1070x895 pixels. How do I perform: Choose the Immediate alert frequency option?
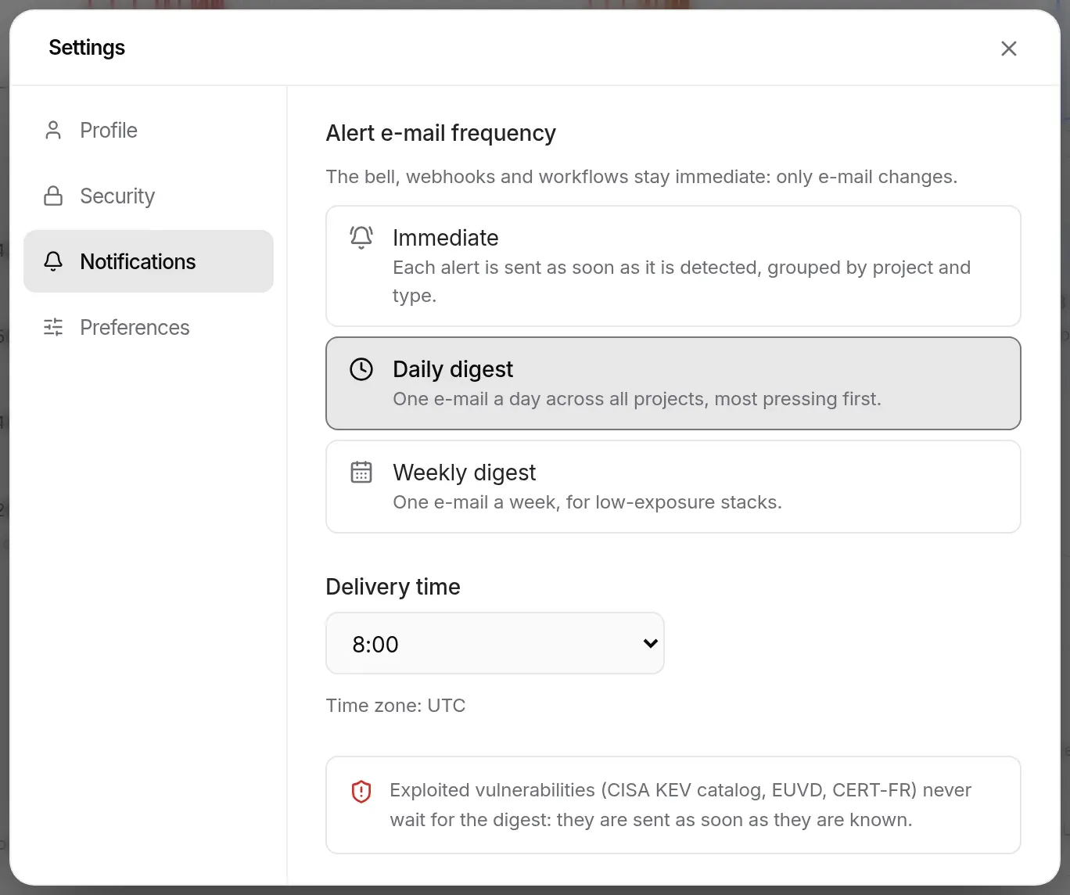(673, 266)
